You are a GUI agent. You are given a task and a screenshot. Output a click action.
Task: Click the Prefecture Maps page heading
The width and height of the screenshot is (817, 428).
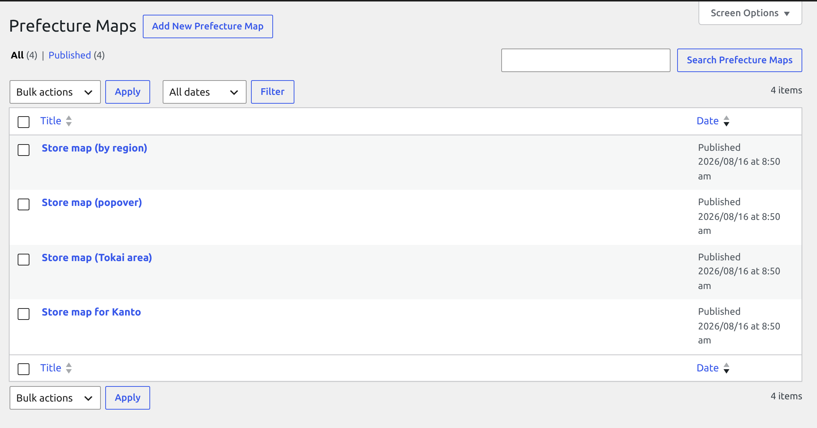(73, 26)
